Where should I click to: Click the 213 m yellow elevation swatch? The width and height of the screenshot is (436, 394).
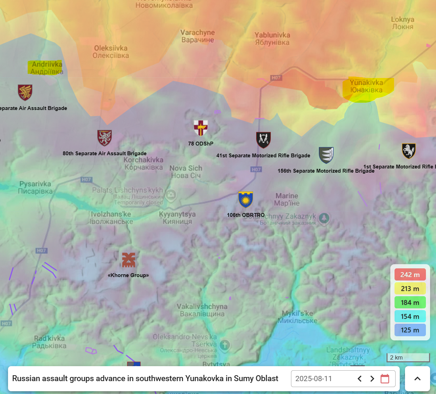click(410, 289)
